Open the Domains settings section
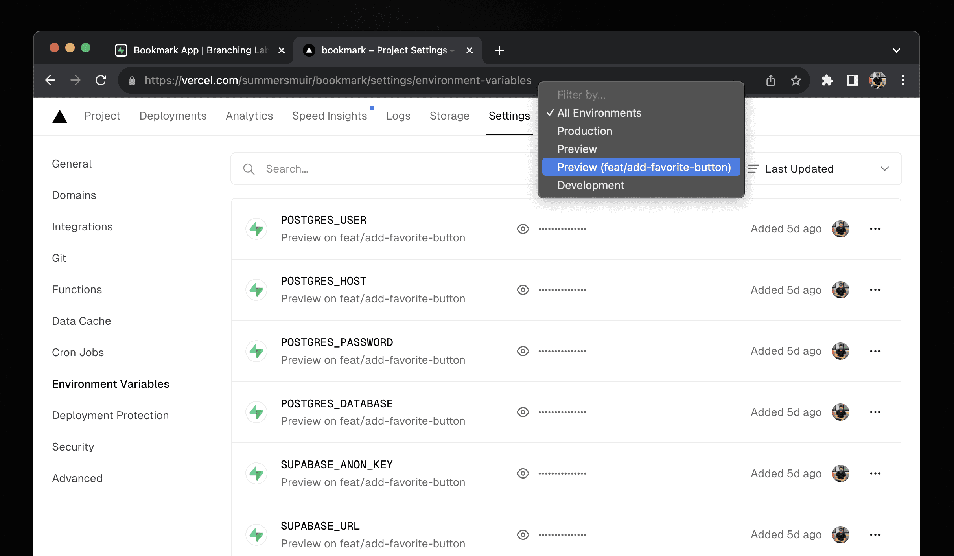The height and width of the screenshot is (556, 954). coord(74,195)
